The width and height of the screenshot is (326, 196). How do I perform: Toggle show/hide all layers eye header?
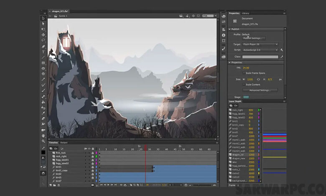coord(89,149)
